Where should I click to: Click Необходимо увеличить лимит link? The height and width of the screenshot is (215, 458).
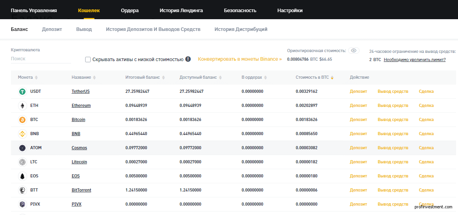415,60
